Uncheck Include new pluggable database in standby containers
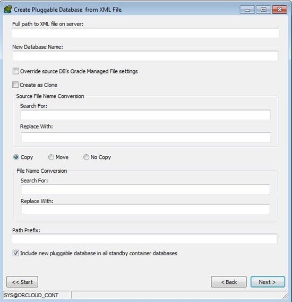The width and height of the screenshot is (292, 302). click(16, 253)
